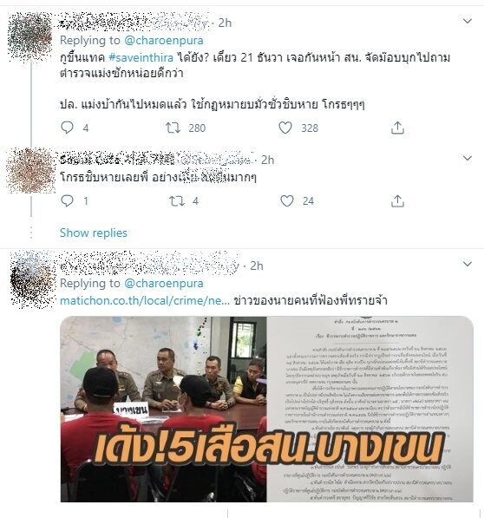Open the matichon.co.th news link
The width and height of the screenshot is (484, 518).
pos(145,300)
